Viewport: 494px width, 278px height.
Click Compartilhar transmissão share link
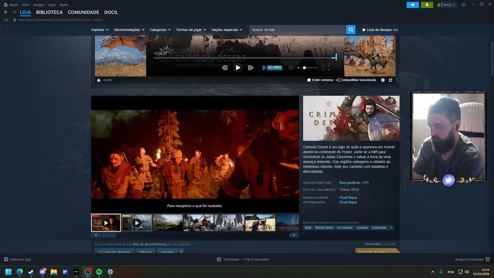point(356,80)
